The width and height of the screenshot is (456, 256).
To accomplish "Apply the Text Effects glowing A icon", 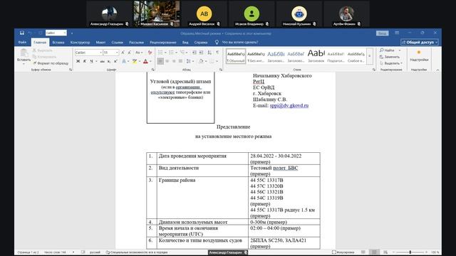I will coord(124,61).
